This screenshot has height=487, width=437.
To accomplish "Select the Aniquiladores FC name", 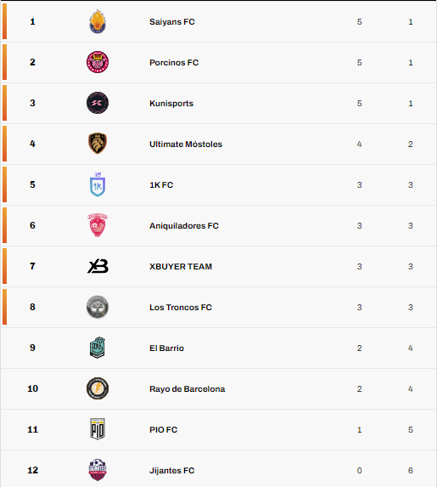I will pyautogui.click(x=184, y=226).
